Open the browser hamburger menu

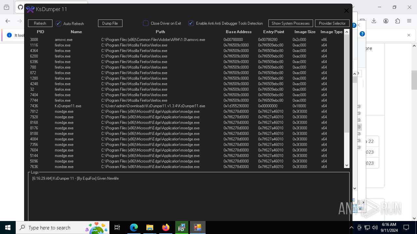(x=409, y=21)
